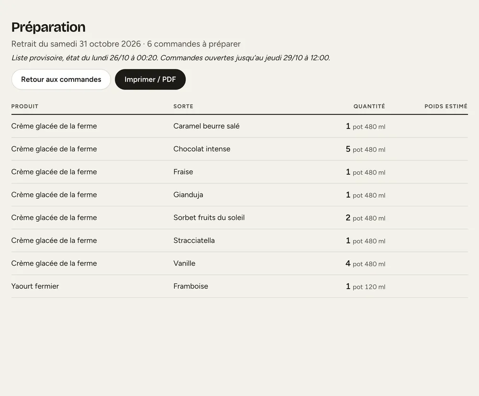
Task: Open Imprimer / PDF
Action: [x=150, y=79]
